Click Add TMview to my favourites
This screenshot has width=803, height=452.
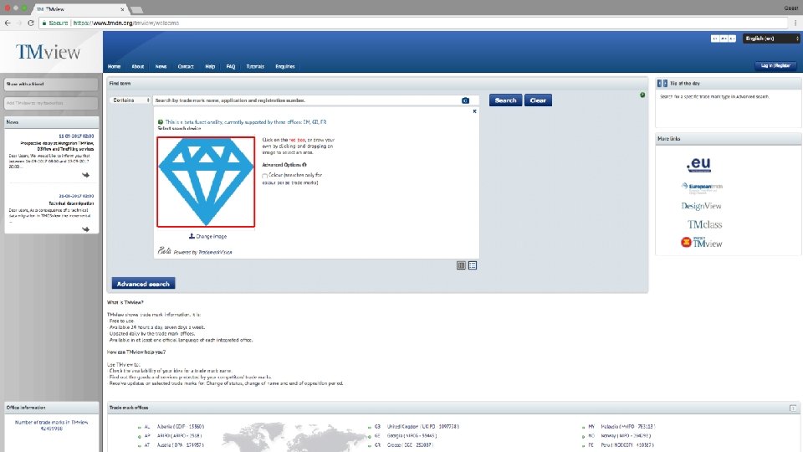(51, 103)
